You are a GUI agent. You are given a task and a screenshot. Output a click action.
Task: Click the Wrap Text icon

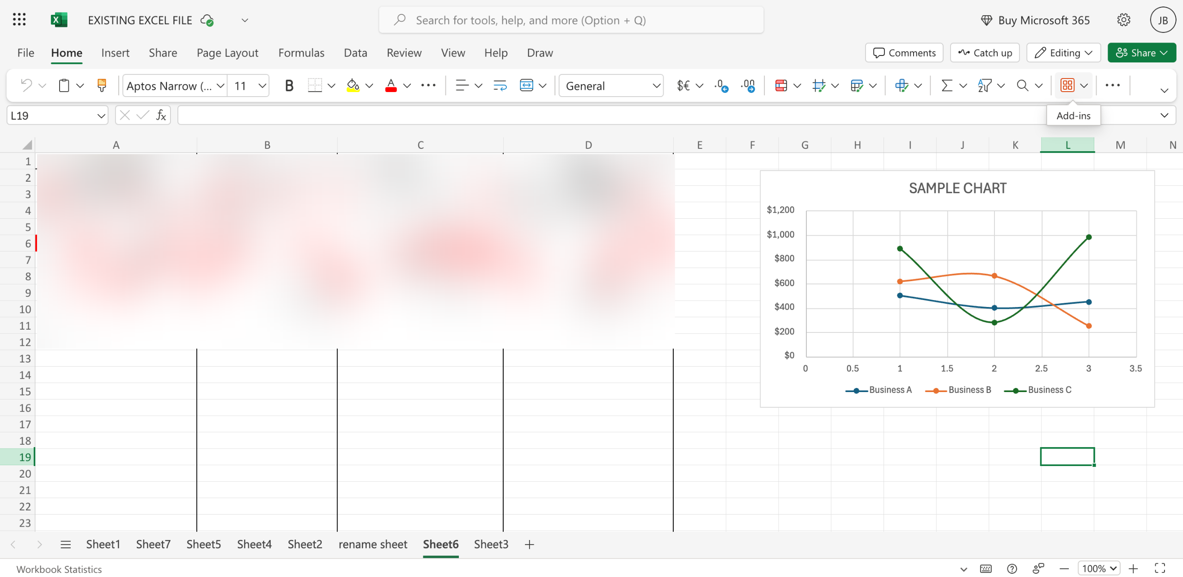[500, 86]
